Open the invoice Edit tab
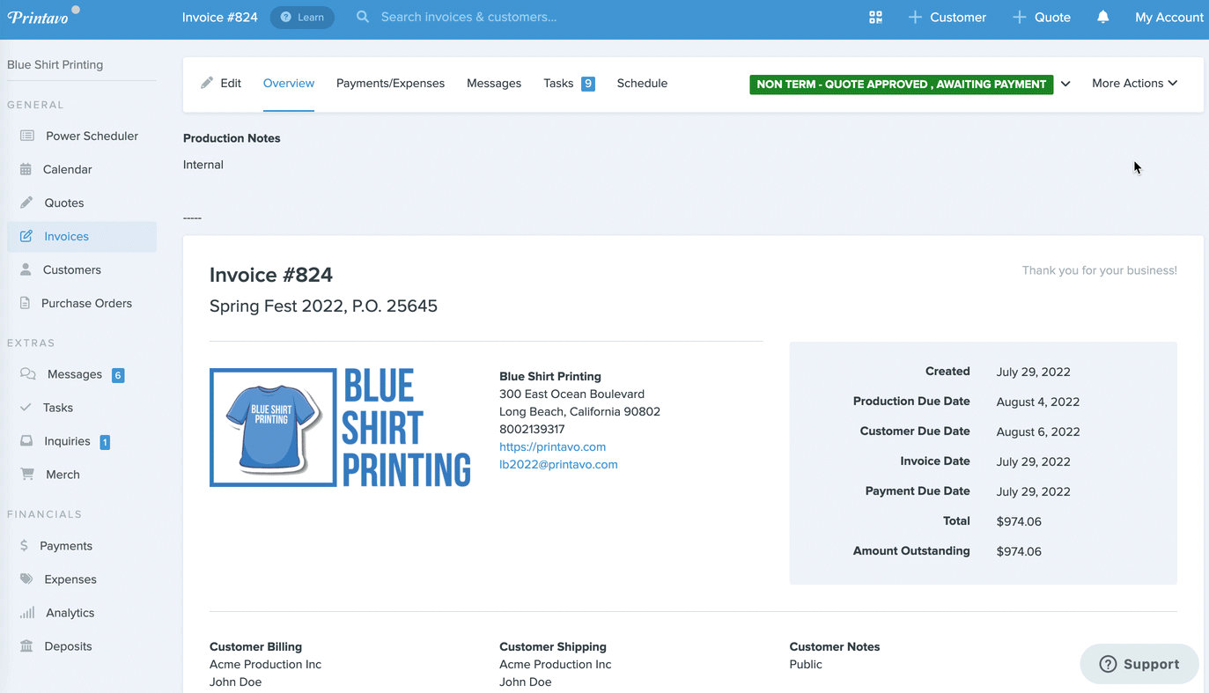Image resolution: width=1209 pixels, height=693 pixels. 221,83
